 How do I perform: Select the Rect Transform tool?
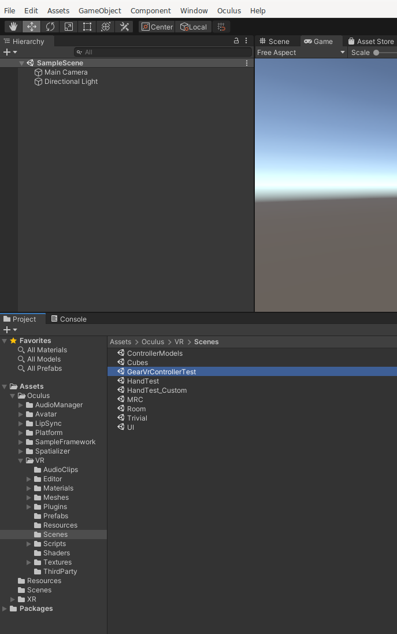coord(87,27)
